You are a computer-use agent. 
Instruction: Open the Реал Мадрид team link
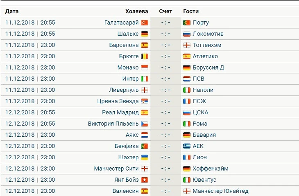click(x=120, y=113)
